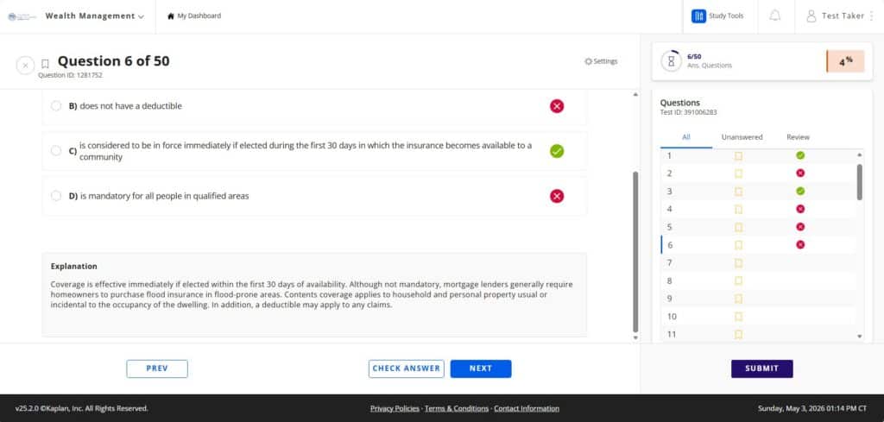Screen dimensions: 884x422
Task: Toggle the bookmark flag for question 6
Action: (x=738, y=245)
